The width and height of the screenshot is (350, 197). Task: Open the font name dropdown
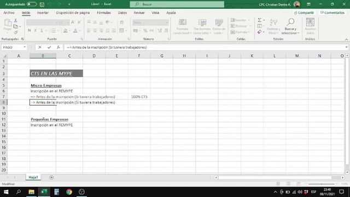[x=56, y=22]
